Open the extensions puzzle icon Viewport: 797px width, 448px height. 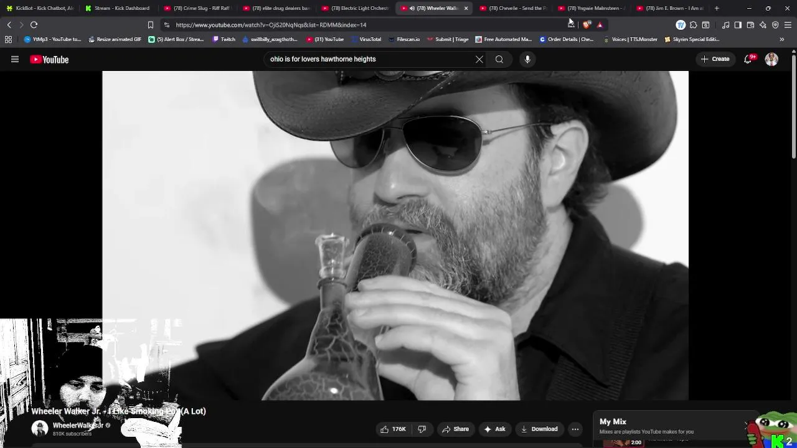(x=693, y=25)
